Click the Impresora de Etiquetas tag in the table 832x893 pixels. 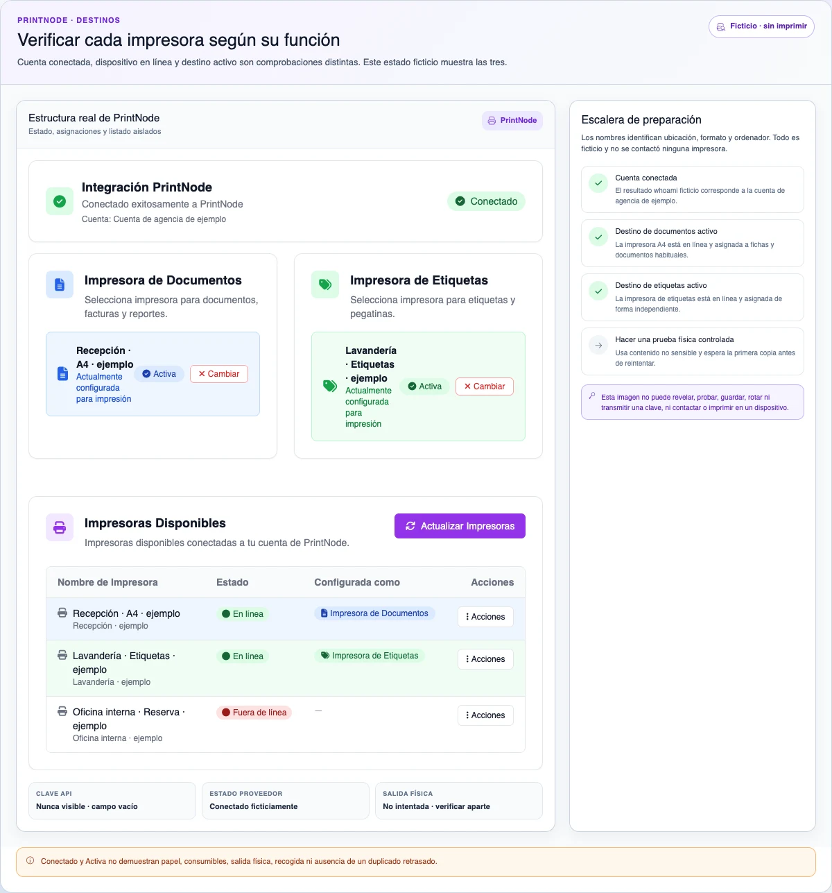pos(370,656)
